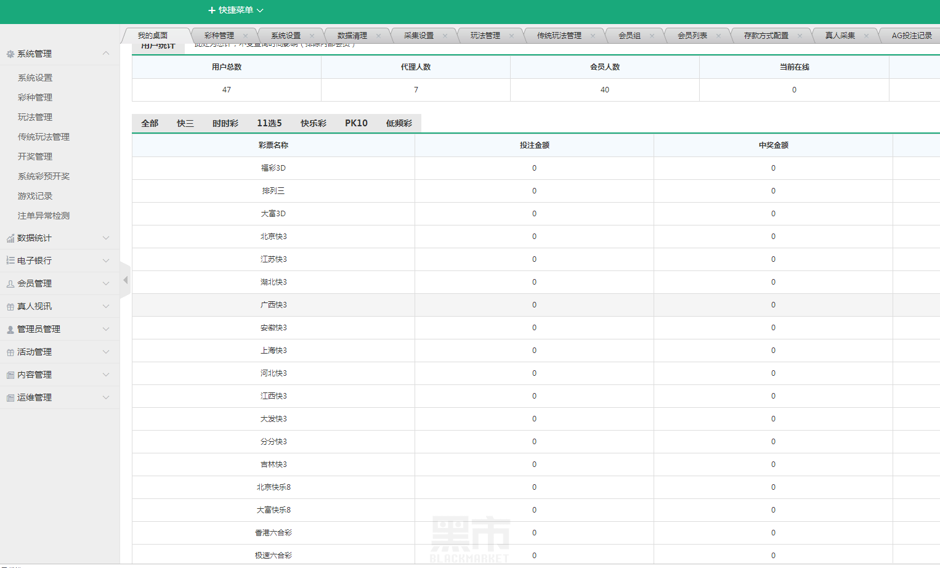Click the 用户总数 value 47
Image resolution: width=940 pixels, height=568 pixels.
227,90
